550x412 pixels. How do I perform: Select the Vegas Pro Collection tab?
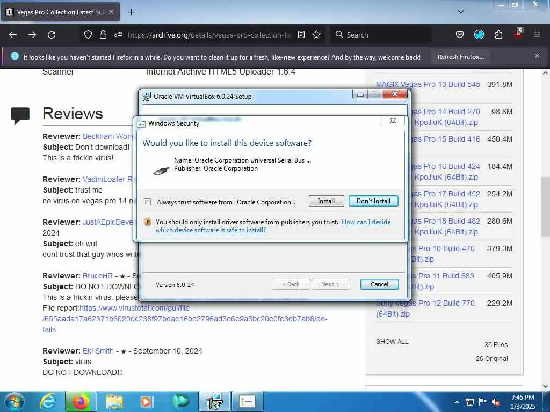60,12
